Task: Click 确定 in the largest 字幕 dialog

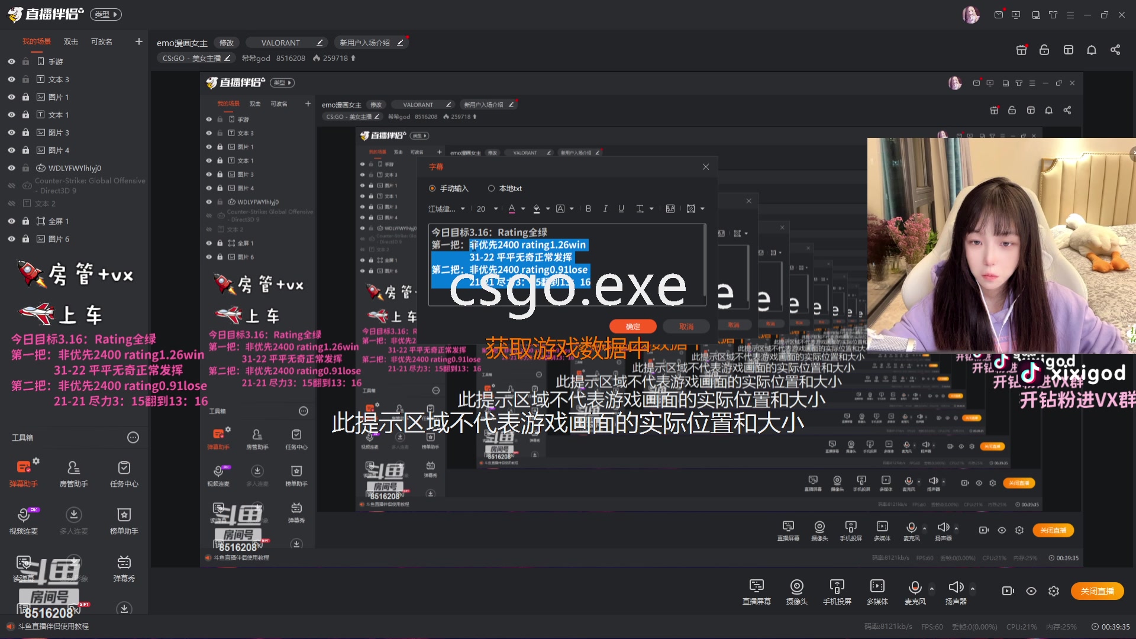Action: click(632, 327)
